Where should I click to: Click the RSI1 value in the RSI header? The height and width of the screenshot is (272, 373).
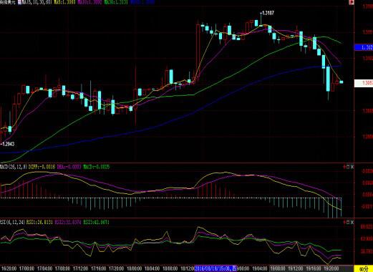(39, 222)
